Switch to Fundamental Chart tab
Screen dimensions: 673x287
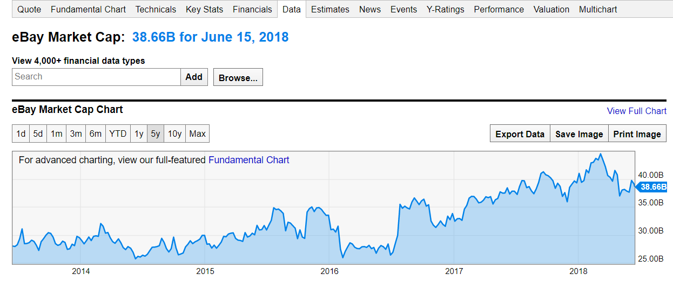[x=88, y=9]
